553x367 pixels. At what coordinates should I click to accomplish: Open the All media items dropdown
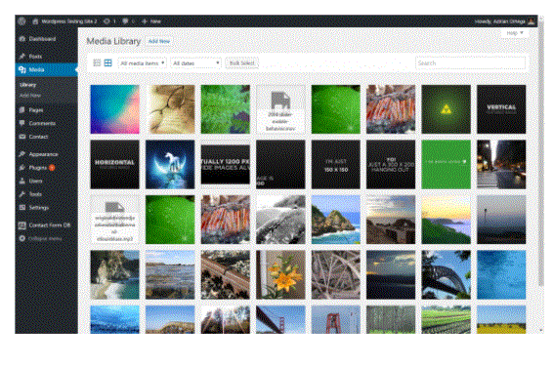point(142,63)
